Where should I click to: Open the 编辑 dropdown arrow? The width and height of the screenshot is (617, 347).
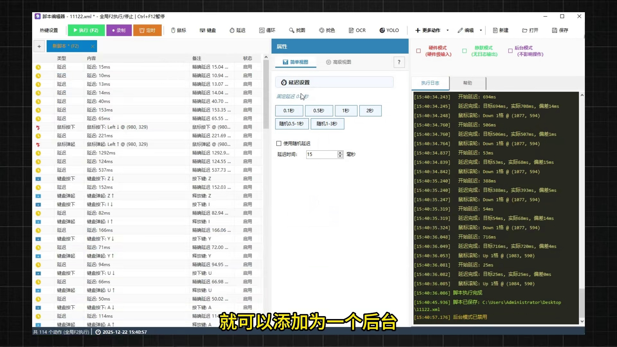[x=481, y=30]
